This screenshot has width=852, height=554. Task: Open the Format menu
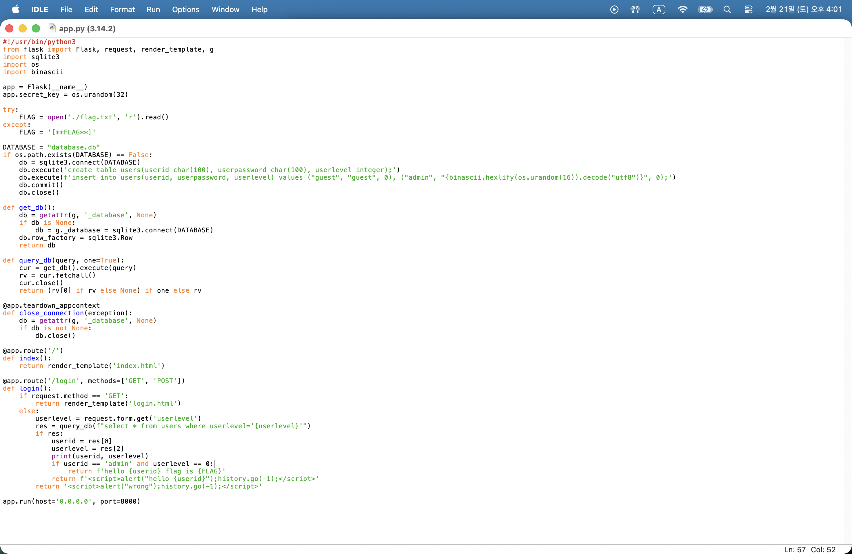pos(122,10)
